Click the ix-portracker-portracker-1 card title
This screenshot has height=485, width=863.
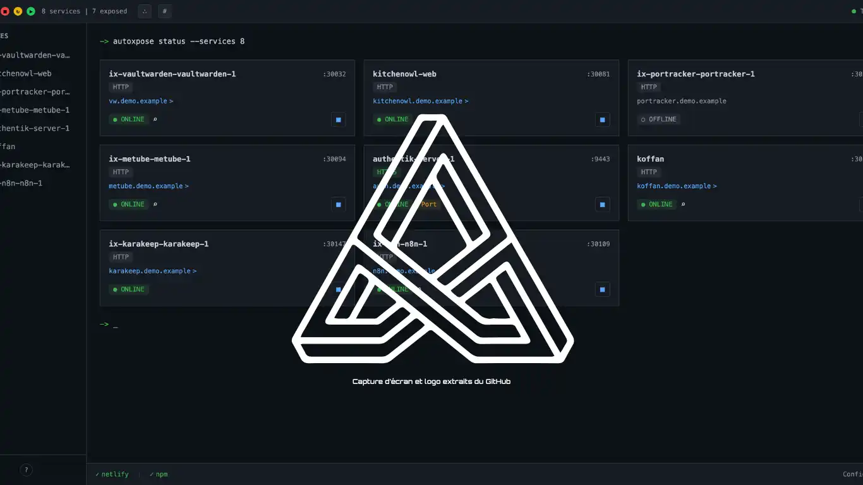(x=696, y=74)
